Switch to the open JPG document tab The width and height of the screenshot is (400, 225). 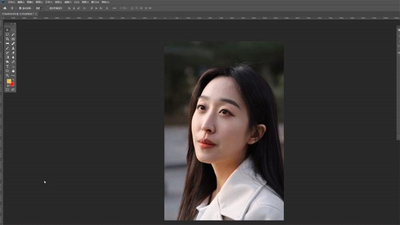18,14
